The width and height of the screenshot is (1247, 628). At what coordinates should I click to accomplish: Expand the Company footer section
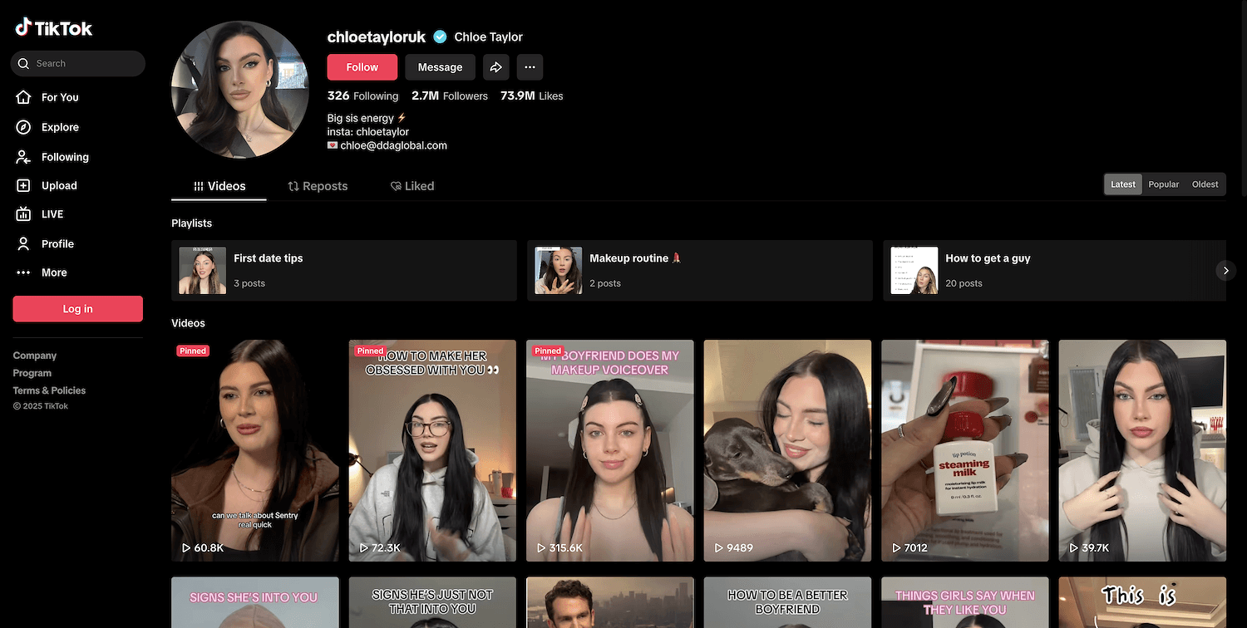click(x=35, y=356)
